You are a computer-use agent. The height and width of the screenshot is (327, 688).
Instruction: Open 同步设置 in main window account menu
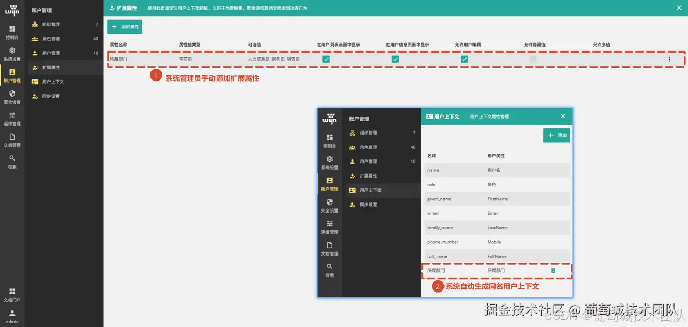pos(65,96)
